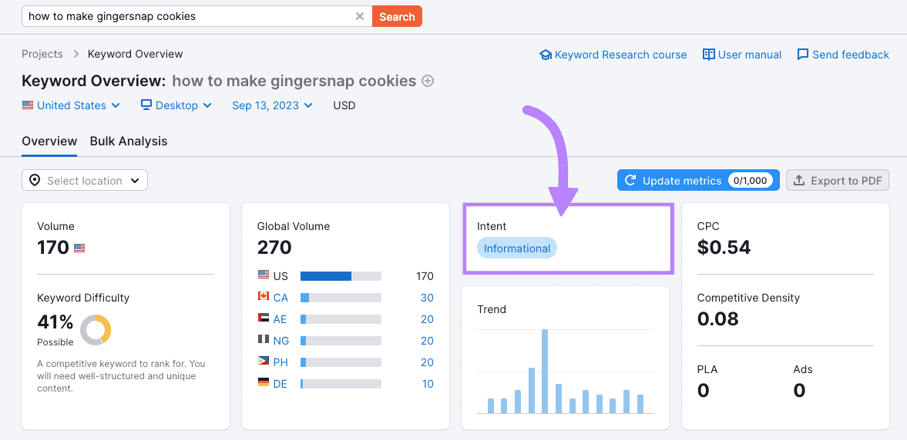Open the Keyword Research course graduation icon
This screenshot has width=907, height=440.
coord(545,55)
